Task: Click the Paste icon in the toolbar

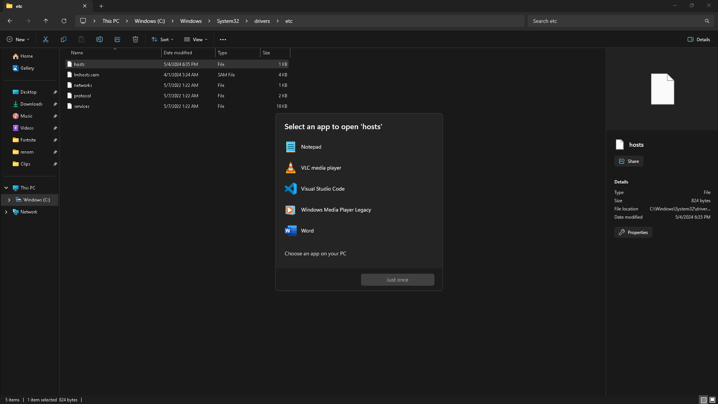Action: pos(82,39)
